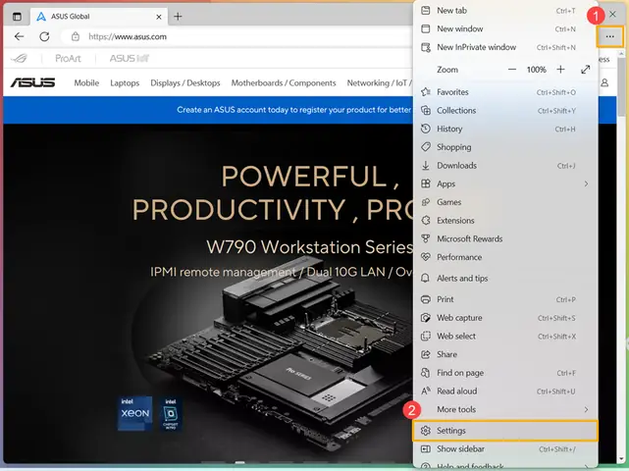This screenshot has width=629, height=471.
Task: Open the Laptops navigation item
Action: [x=125, y=83]
